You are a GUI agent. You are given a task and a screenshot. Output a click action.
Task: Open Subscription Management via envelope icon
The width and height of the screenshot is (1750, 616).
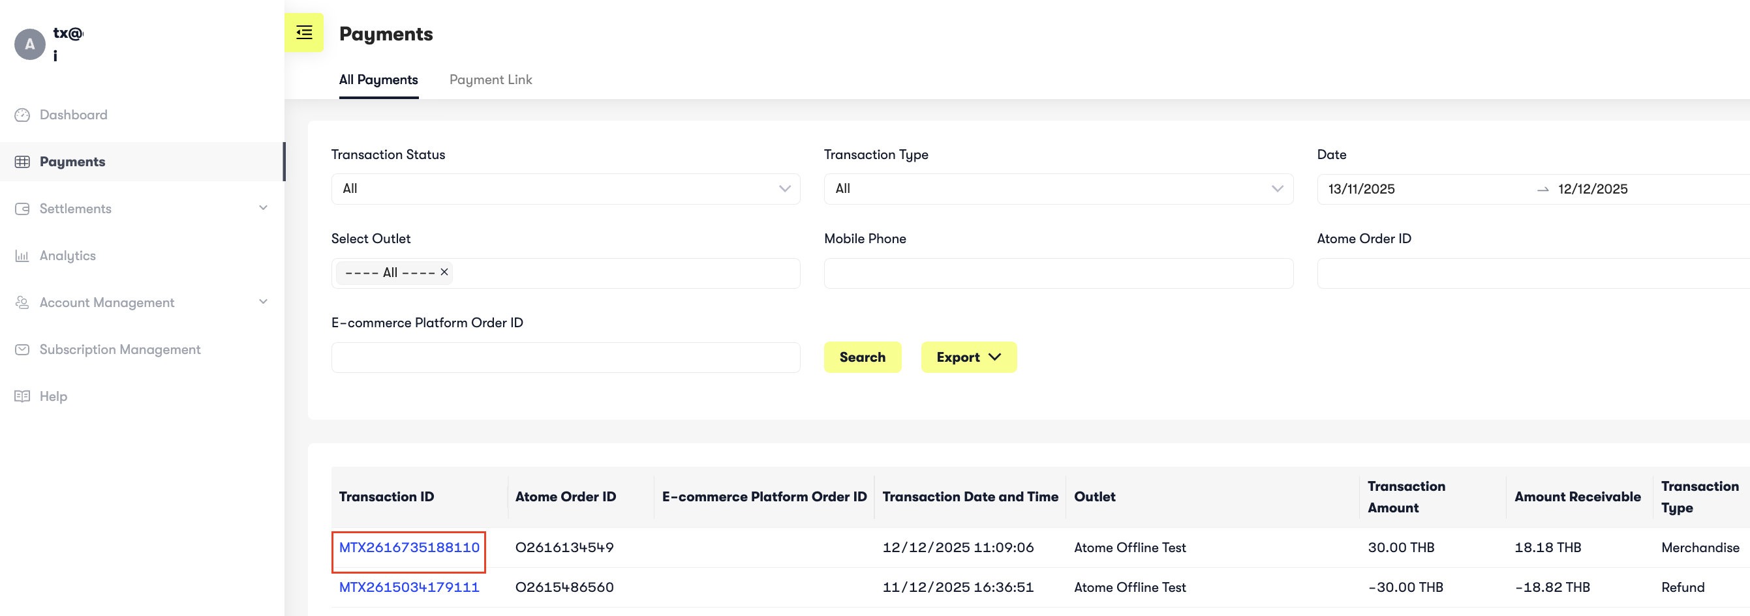click(22, 349)
